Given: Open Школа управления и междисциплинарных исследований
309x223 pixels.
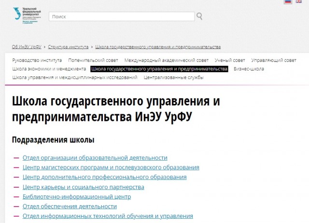Looking at the screenshot, I should click(x=75, y=77).
